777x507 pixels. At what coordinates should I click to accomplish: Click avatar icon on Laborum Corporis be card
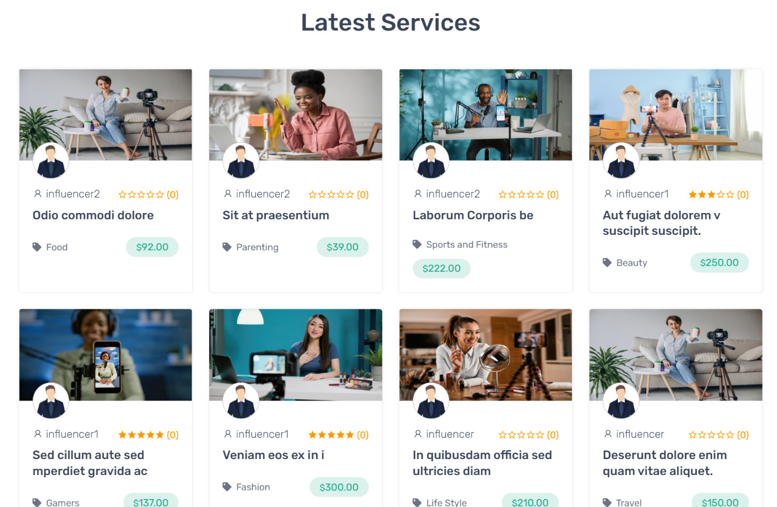coord(431,161)
